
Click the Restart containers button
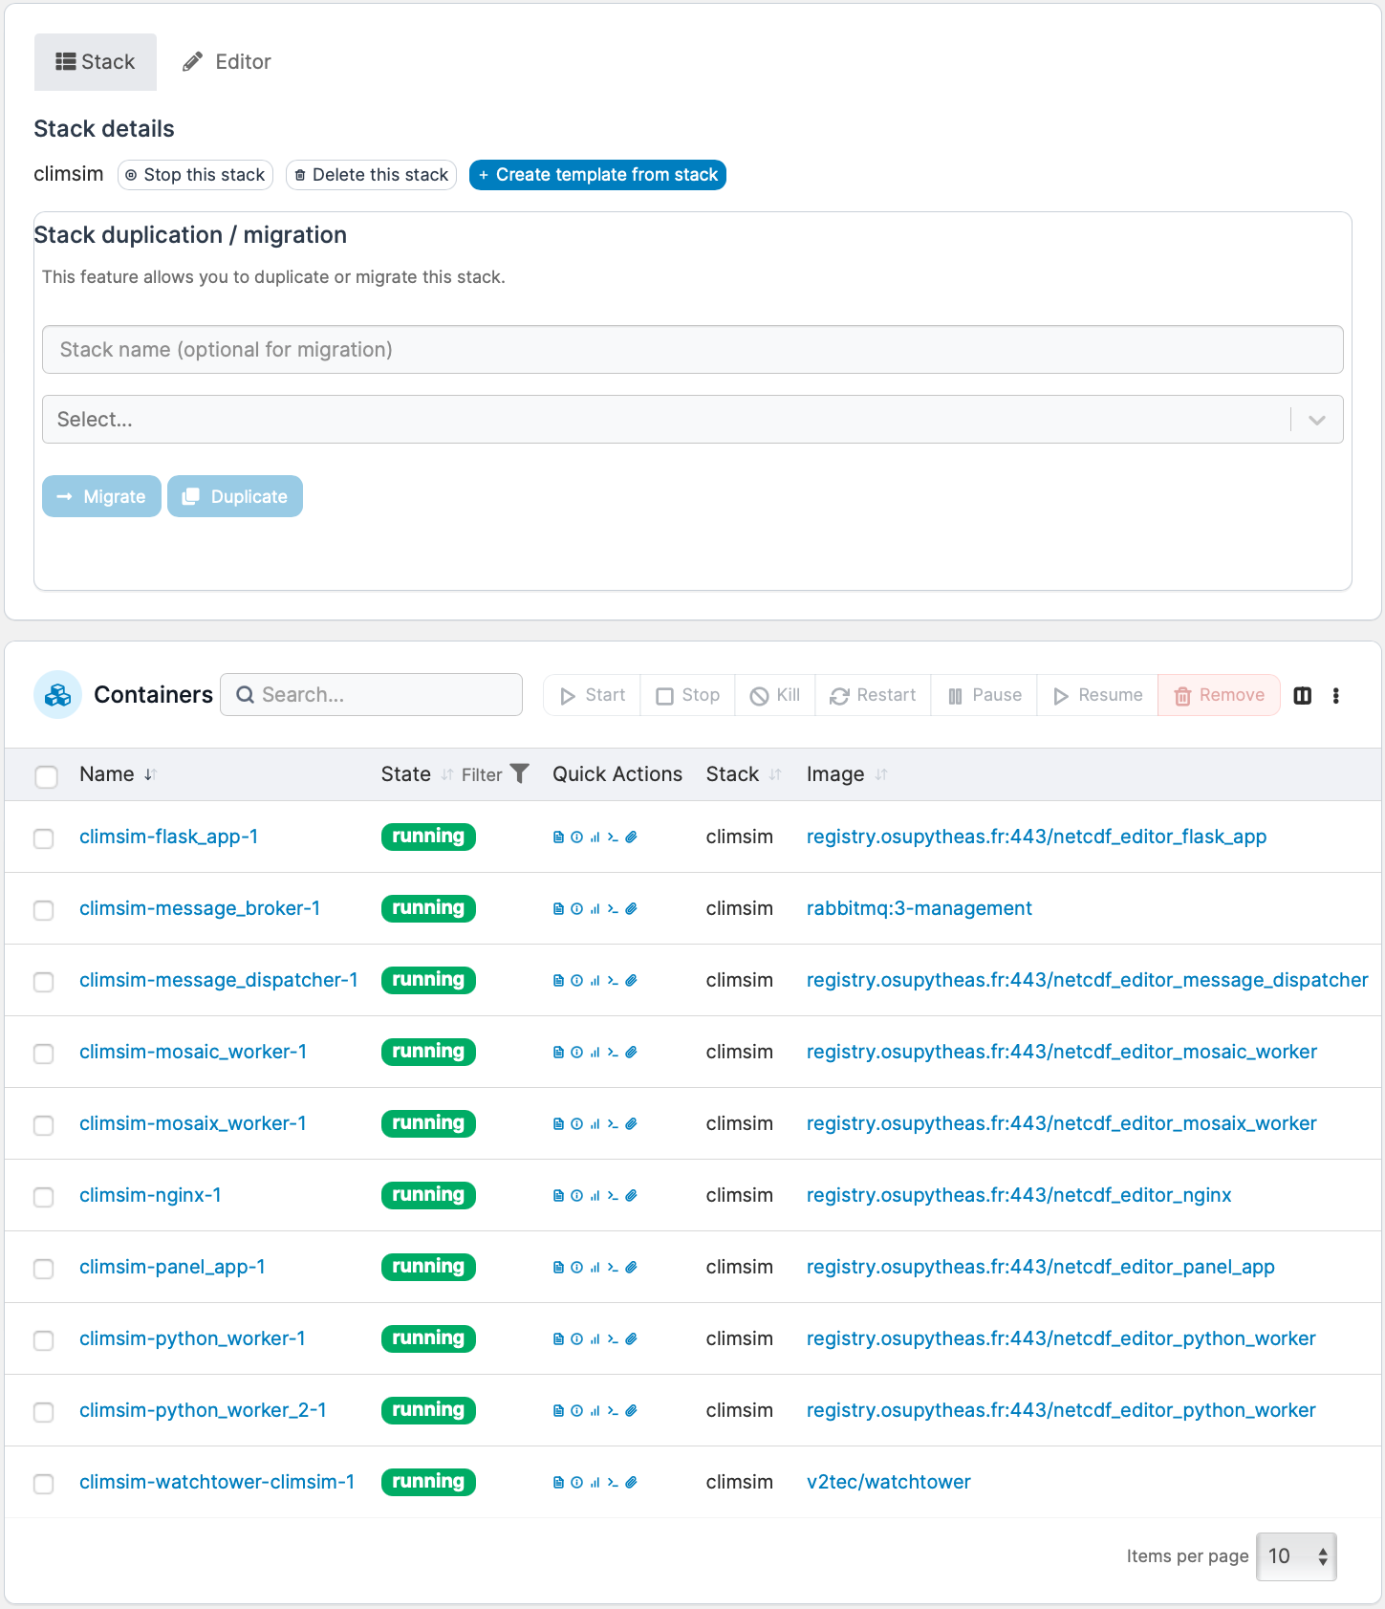[x=873, y=695]
